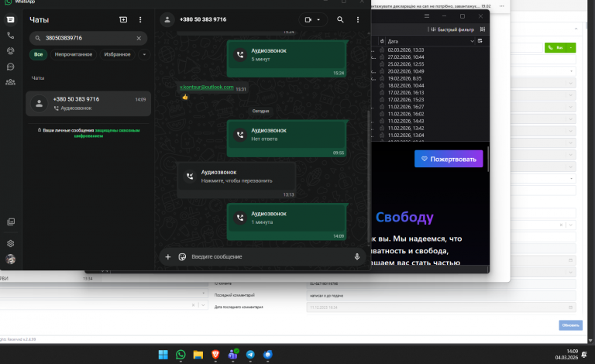Click the chat search field containing 380503839716
Viewport: 595px width, 364px height.
(88, 38)
